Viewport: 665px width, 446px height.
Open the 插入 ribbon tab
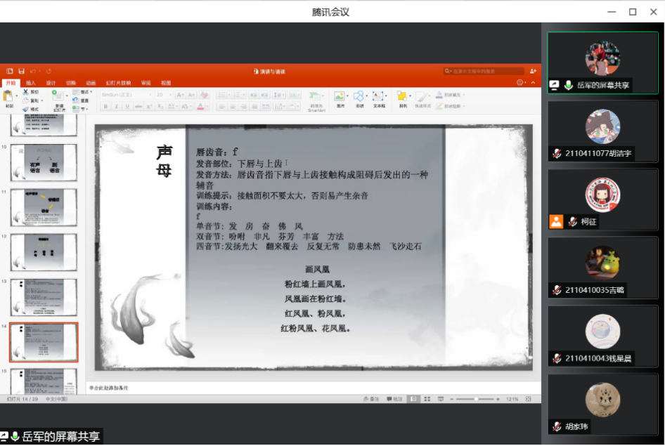click(31, 83)
